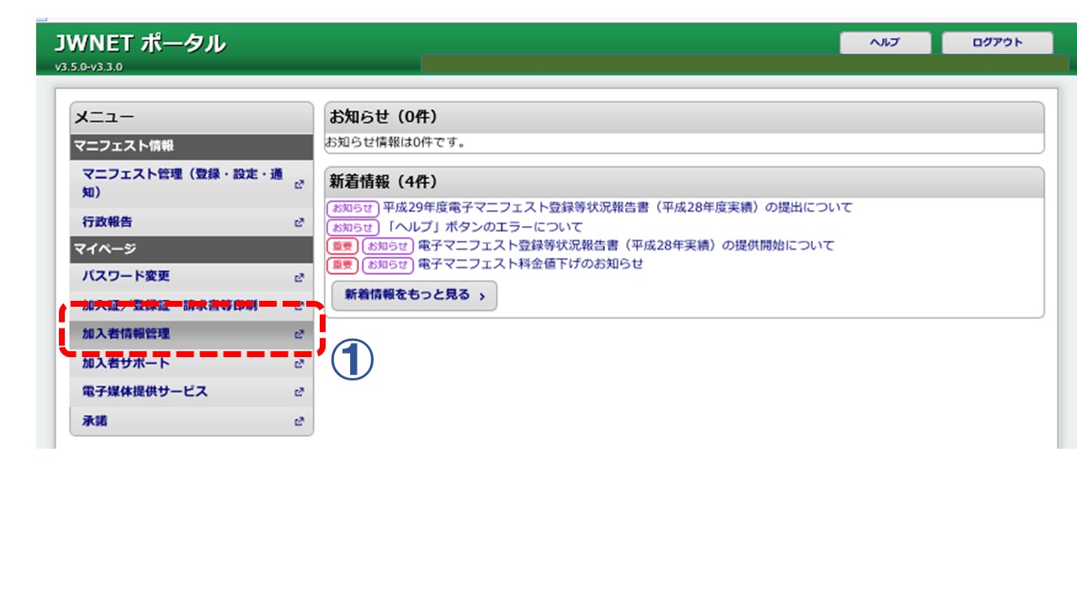Click external-link icon beside 加入者情報管理
This screenshot has width=1077, height=605.
pyautogui.click(x=299, y=334)
